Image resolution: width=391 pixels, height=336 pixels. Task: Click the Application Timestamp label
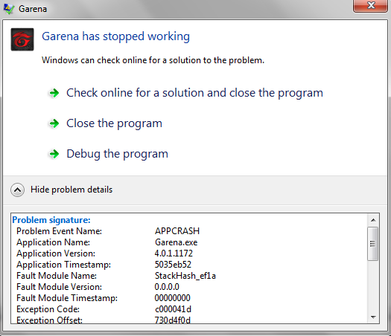63,265
